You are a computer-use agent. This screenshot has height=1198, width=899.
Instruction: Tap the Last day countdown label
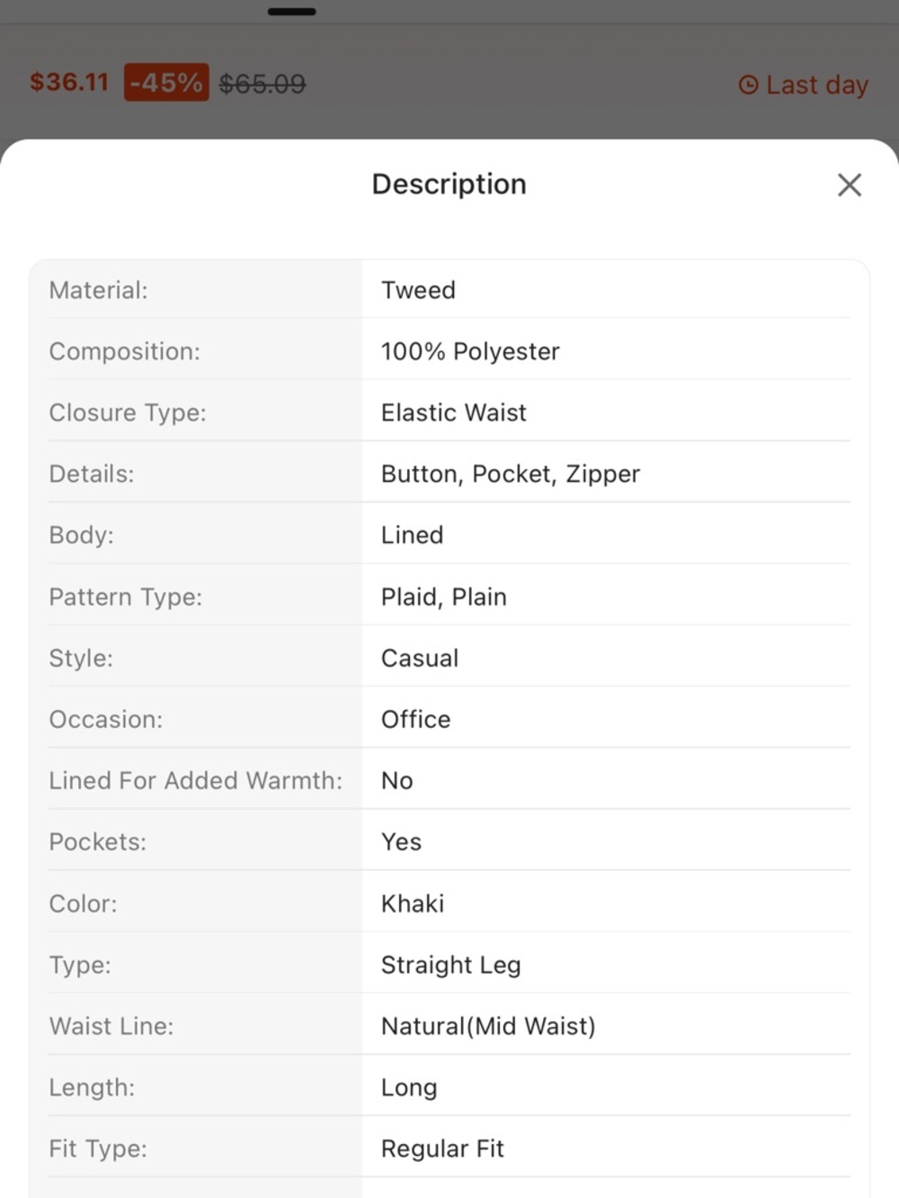pos(816,85)
